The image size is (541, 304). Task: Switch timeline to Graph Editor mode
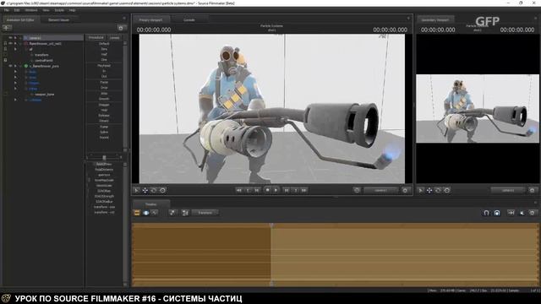click(155, 213)
